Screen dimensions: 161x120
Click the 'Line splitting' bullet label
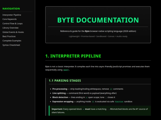(59, 93)
